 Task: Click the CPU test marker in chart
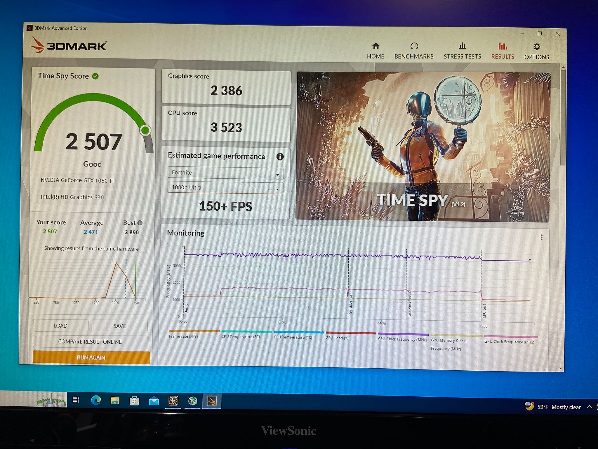click(x=484, y=311)
